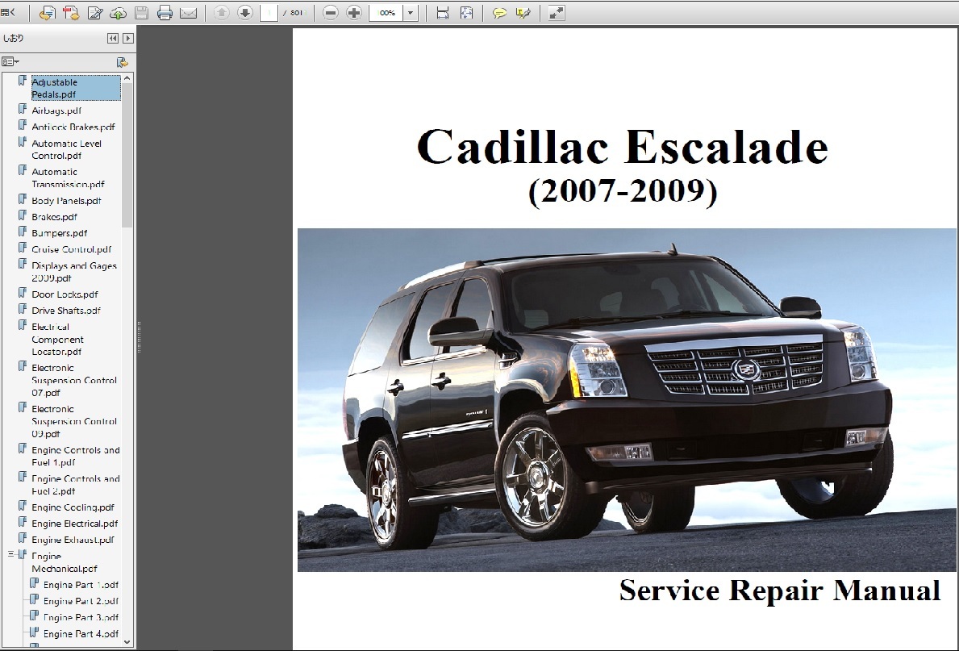Open the zoom level dropdown arrow
This screenshot has width=959, height=651.
(411, 12)
